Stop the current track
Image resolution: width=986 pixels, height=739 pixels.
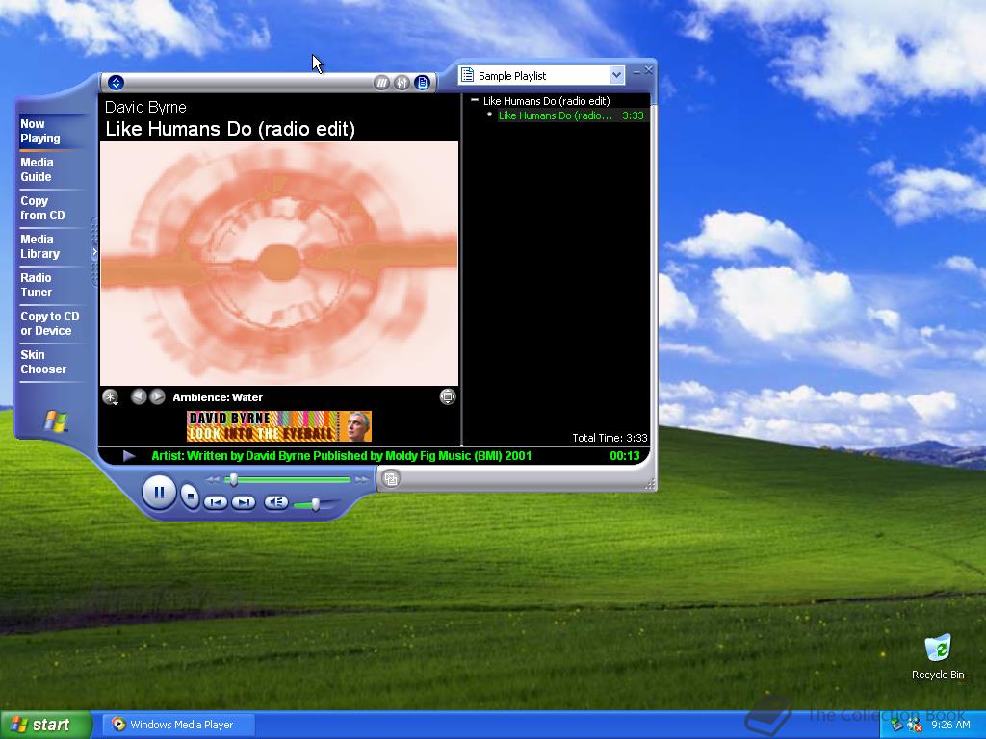click(190, 496)
